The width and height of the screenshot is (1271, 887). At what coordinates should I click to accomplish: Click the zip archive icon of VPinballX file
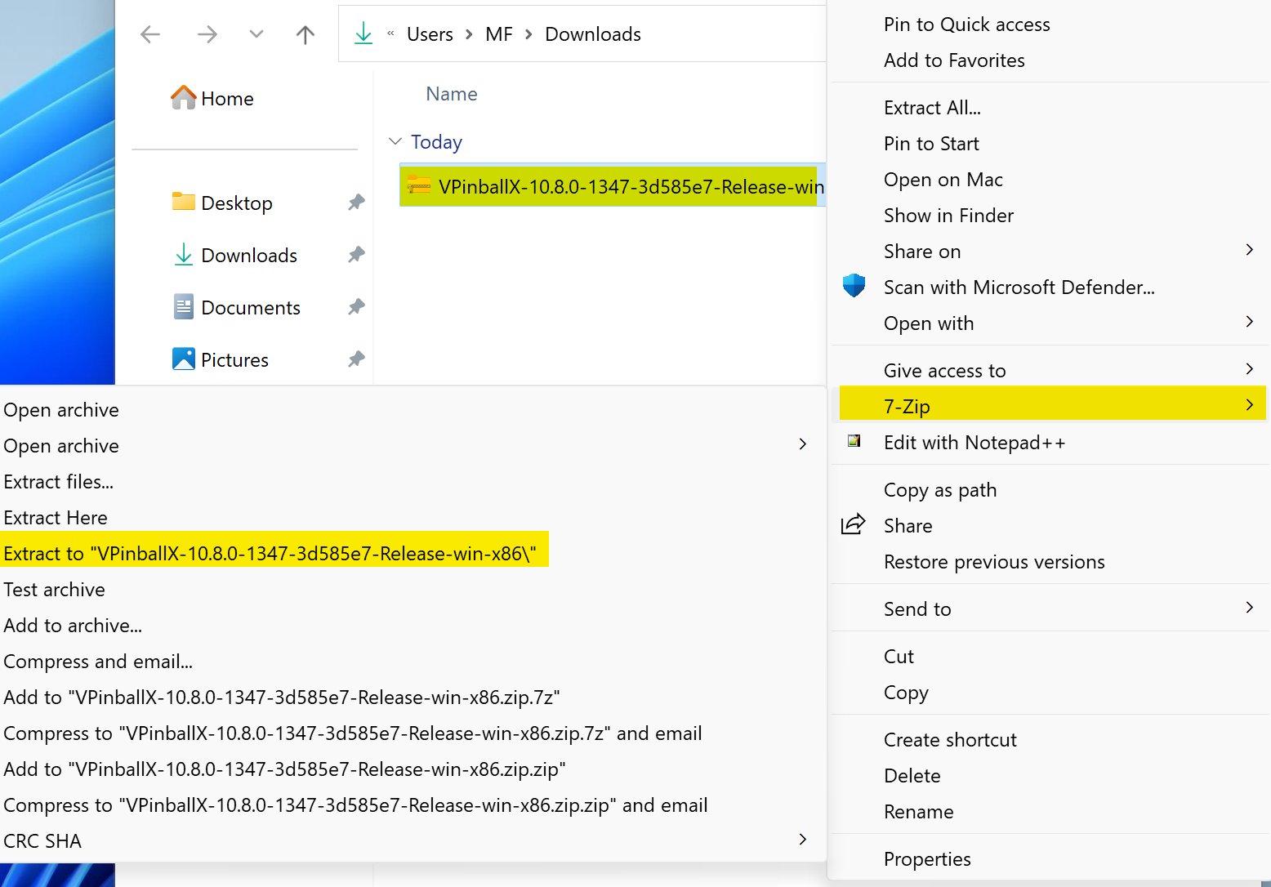418,186
